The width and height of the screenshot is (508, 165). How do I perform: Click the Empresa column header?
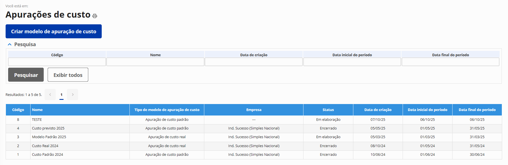(x=254, y=110)
